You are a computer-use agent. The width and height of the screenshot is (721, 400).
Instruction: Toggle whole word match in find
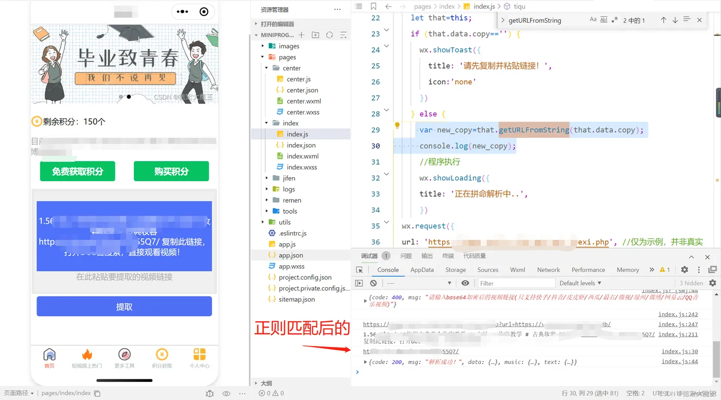[x=604, y=20]
